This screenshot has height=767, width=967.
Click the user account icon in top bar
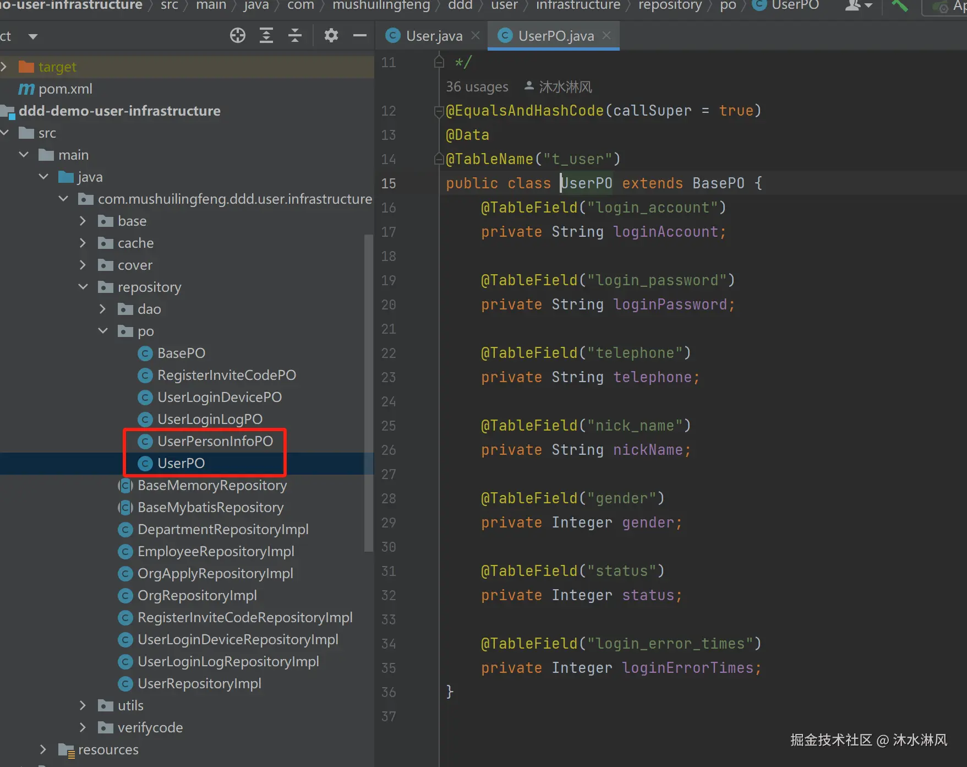pyautogui.click(x=854, y=6)
